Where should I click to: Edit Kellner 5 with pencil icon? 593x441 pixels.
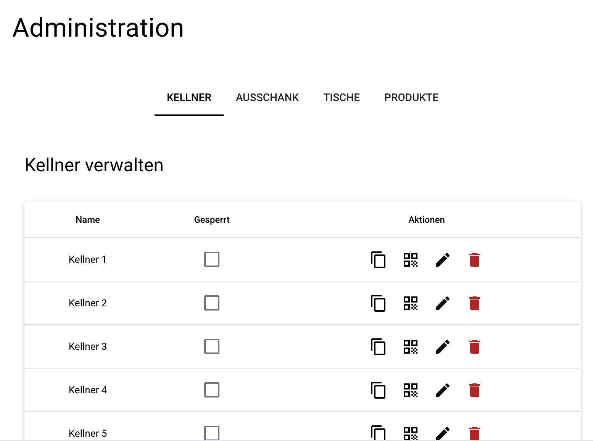pos(443,433)
